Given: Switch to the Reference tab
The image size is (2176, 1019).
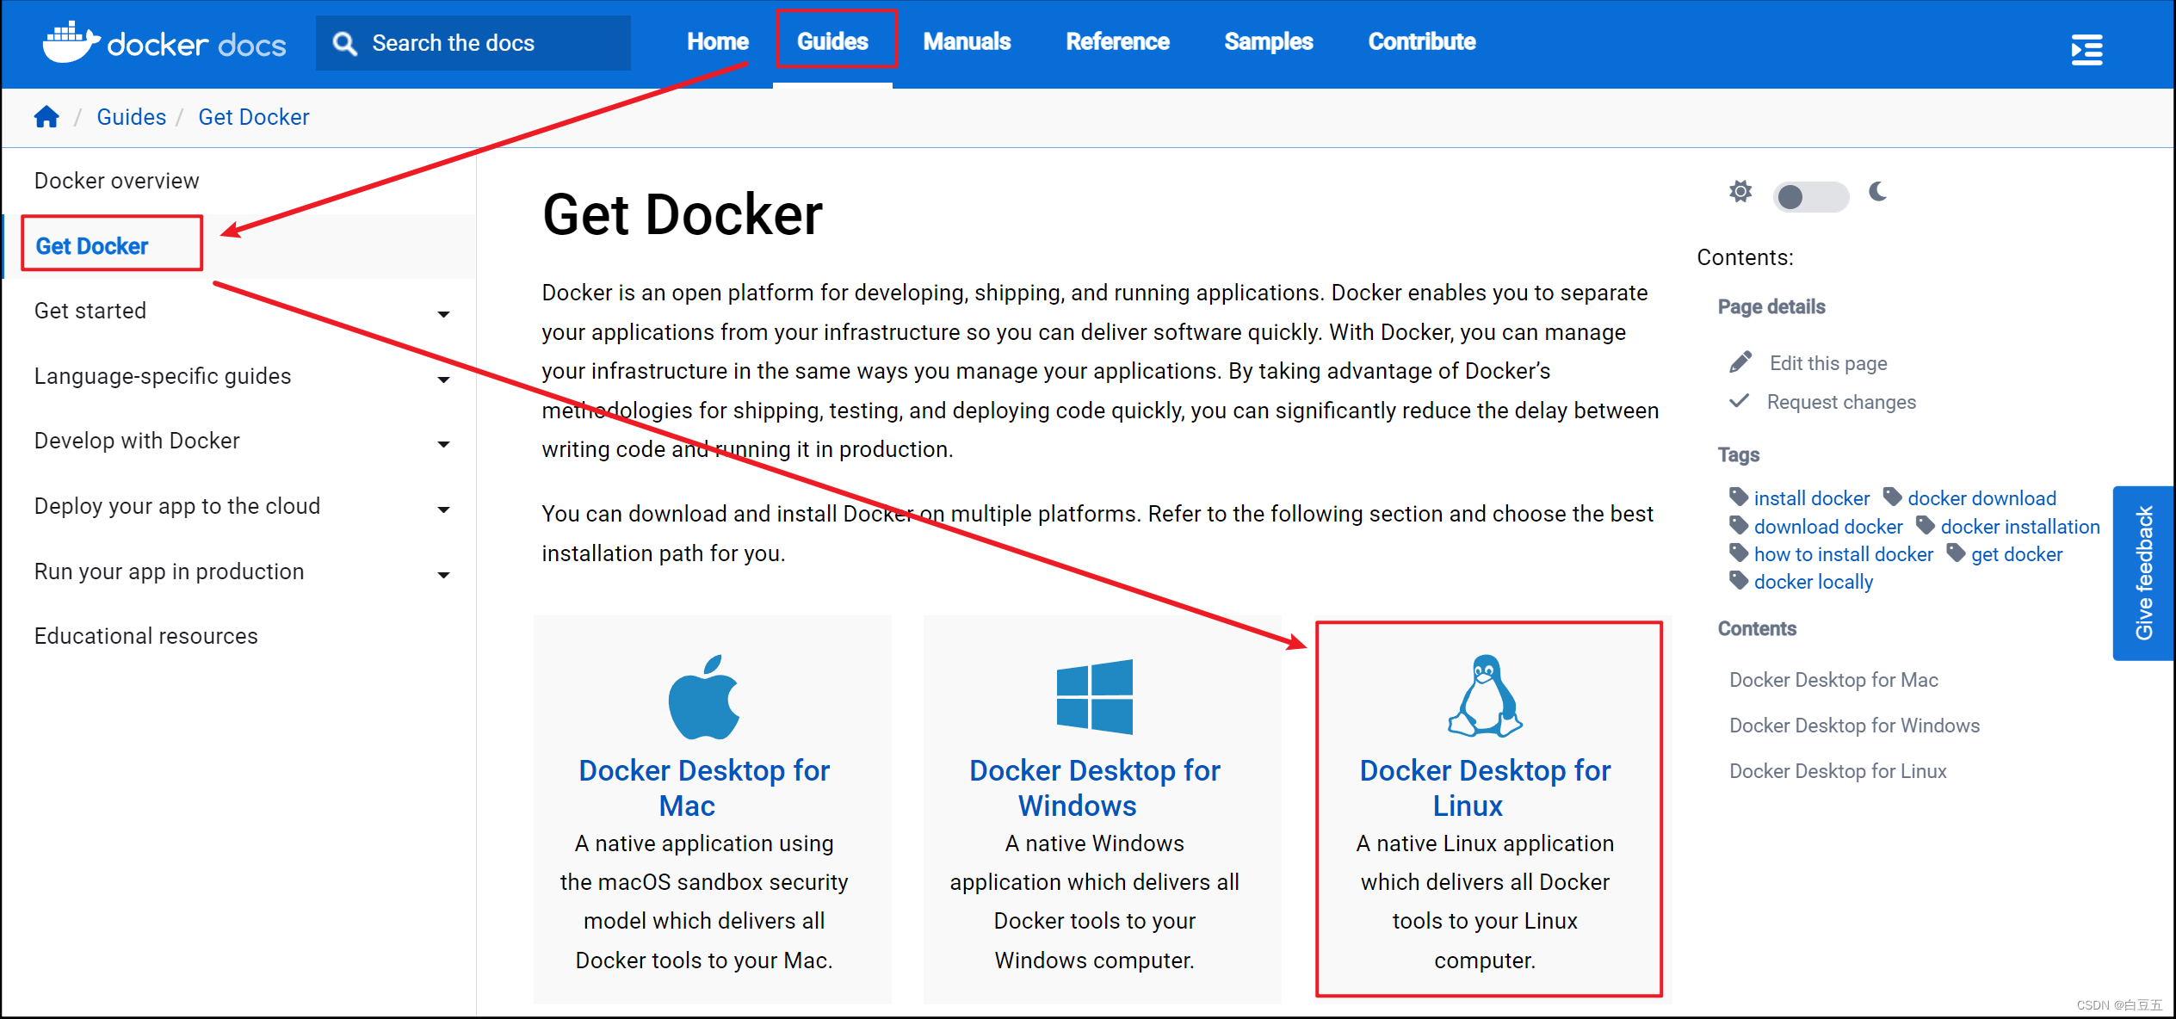Looking at the screenshot, I should (x=1117, y=41).
